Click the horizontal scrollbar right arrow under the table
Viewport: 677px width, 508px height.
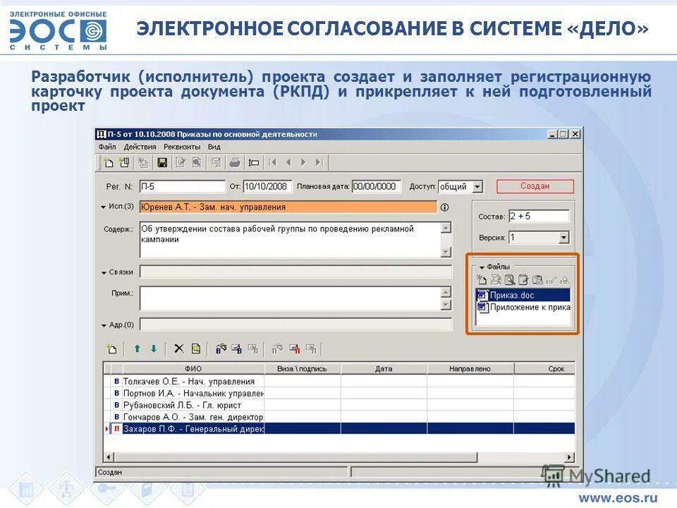[x=570, y=457]
